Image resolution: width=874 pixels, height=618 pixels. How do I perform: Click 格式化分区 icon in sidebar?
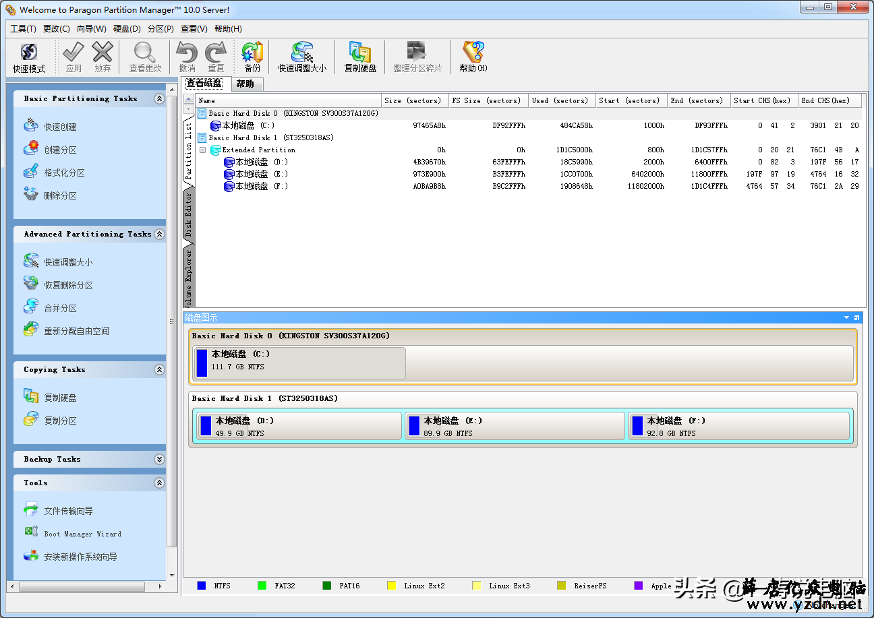click(x=31, y=172)
